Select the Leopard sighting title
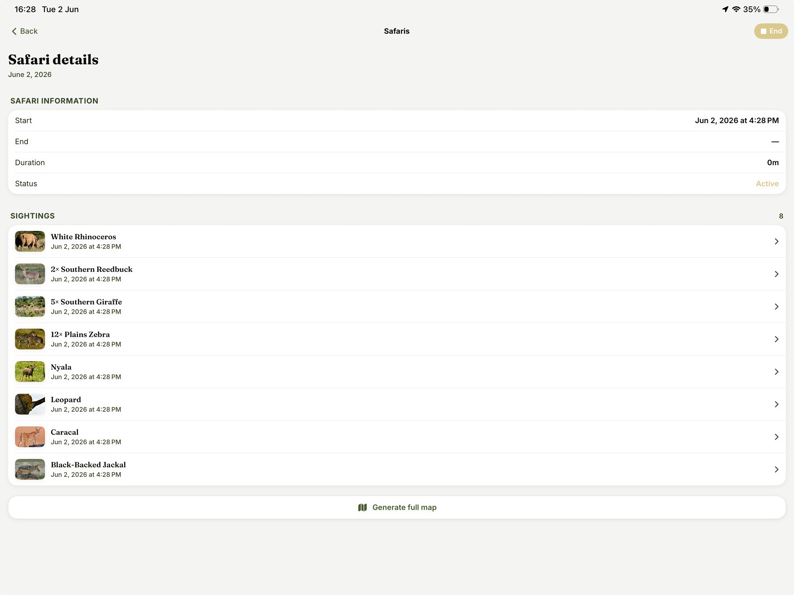The width and height of the screenshot is (794, 595). 66,400
